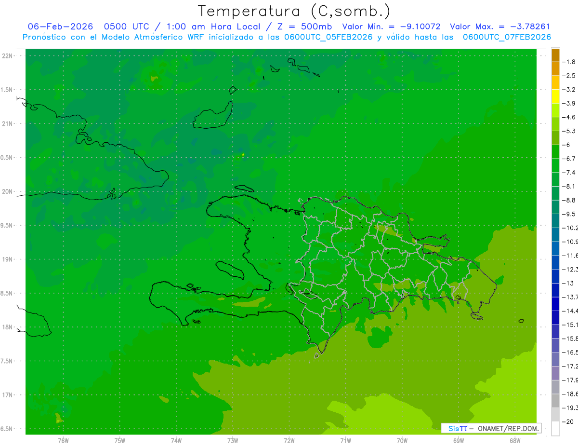Click the "73W" longitude label
The width and height of the screenshot is (578, 447).
tap(233, 441)
